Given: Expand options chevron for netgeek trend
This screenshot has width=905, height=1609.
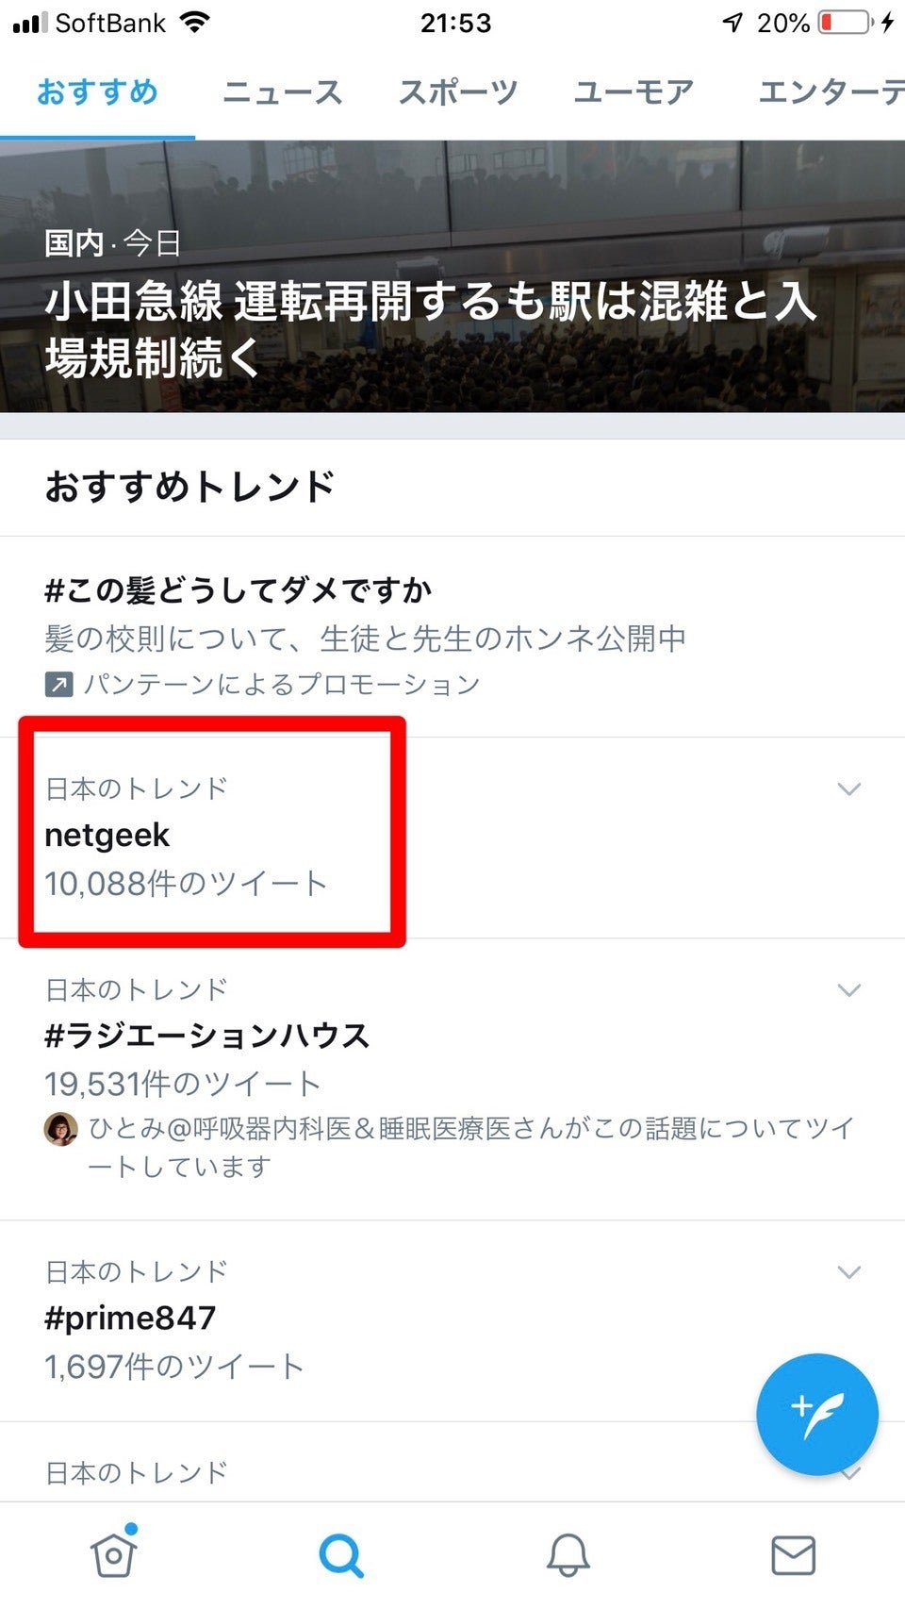Looking at the screenshot, I should (849, 788).
